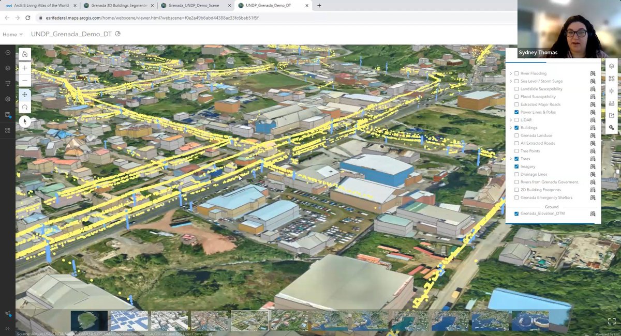The width and height of the screenshot is (621, 336).
Task: Click the Save scene icon in left sidebar
Action: tap(8, 114)
